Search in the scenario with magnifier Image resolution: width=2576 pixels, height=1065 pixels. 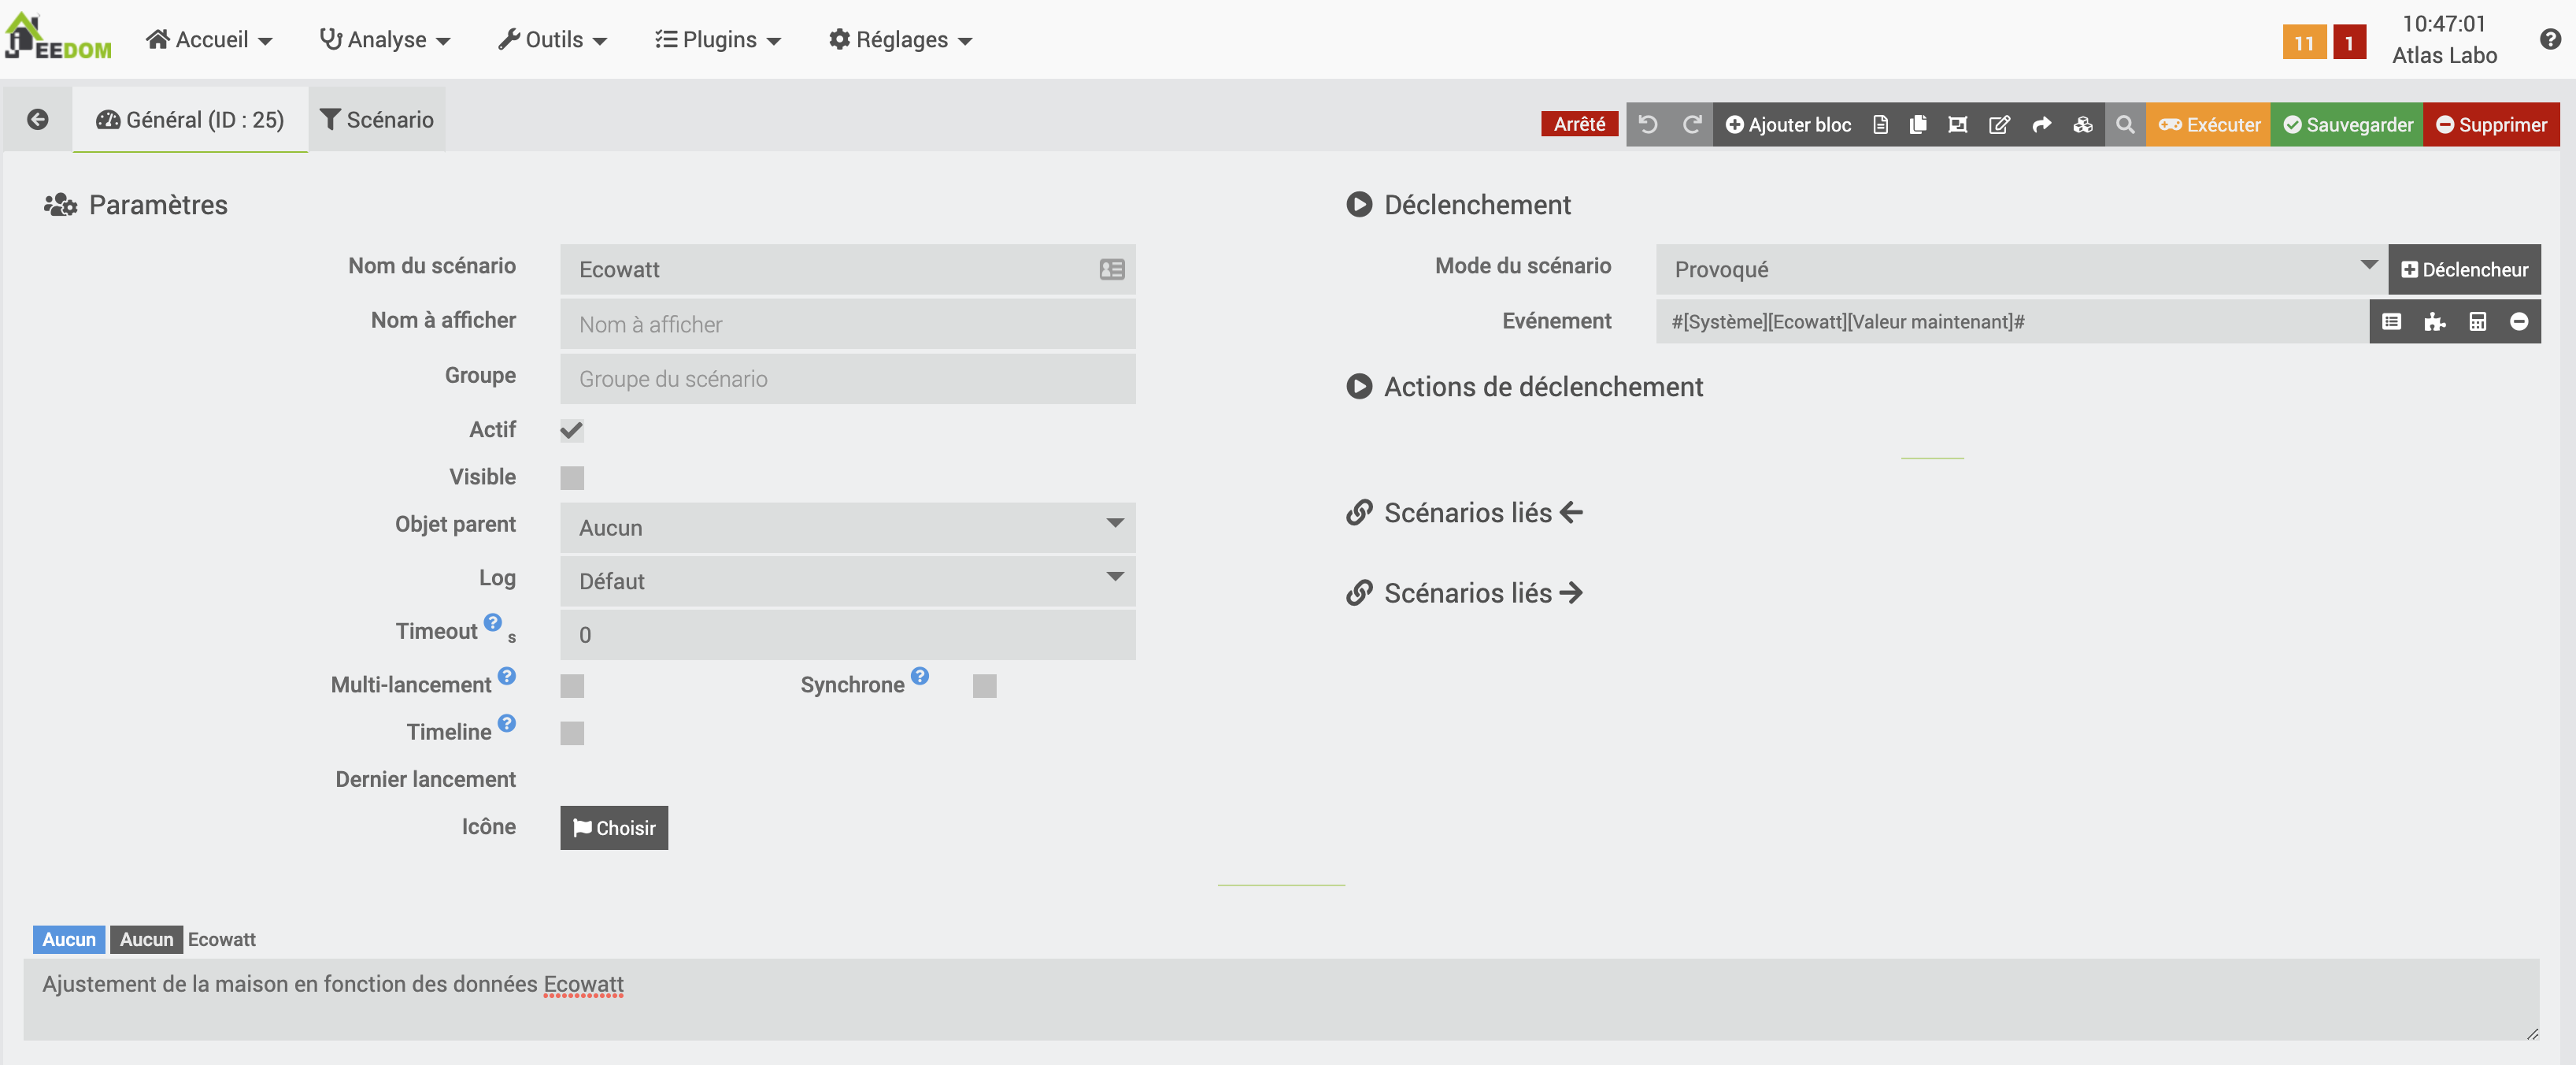2125,124
